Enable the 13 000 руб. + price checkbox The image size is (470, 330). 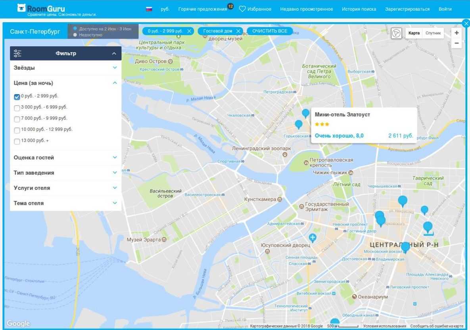coord(17,141)
